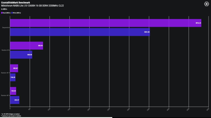Screen dimensions: 211x118
Task: Click the purple Read legend swatch
Action: pyautogui.click(x=2, y=13)
